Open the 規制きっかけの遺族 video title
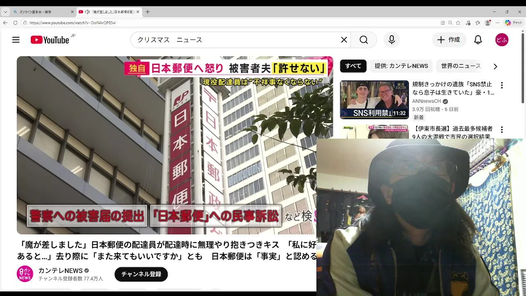 click(453, 88)
